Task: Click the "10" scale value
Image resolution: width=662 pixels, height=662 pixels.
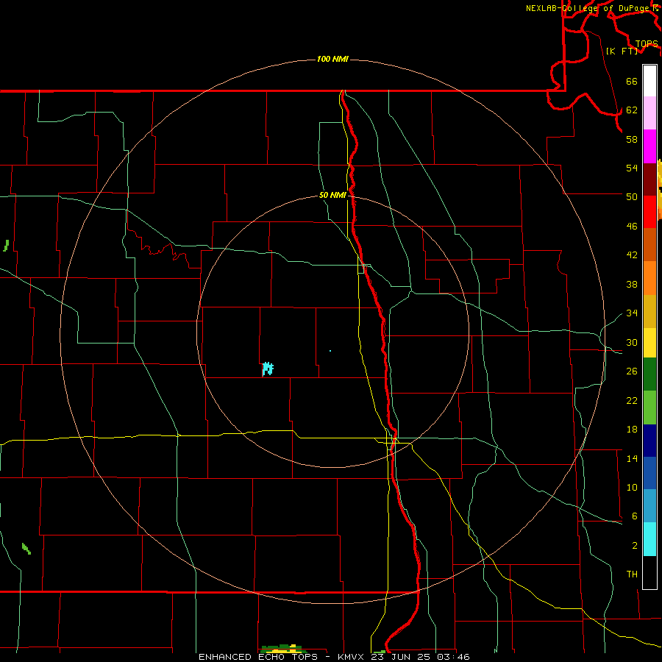Action: [632, 488]
